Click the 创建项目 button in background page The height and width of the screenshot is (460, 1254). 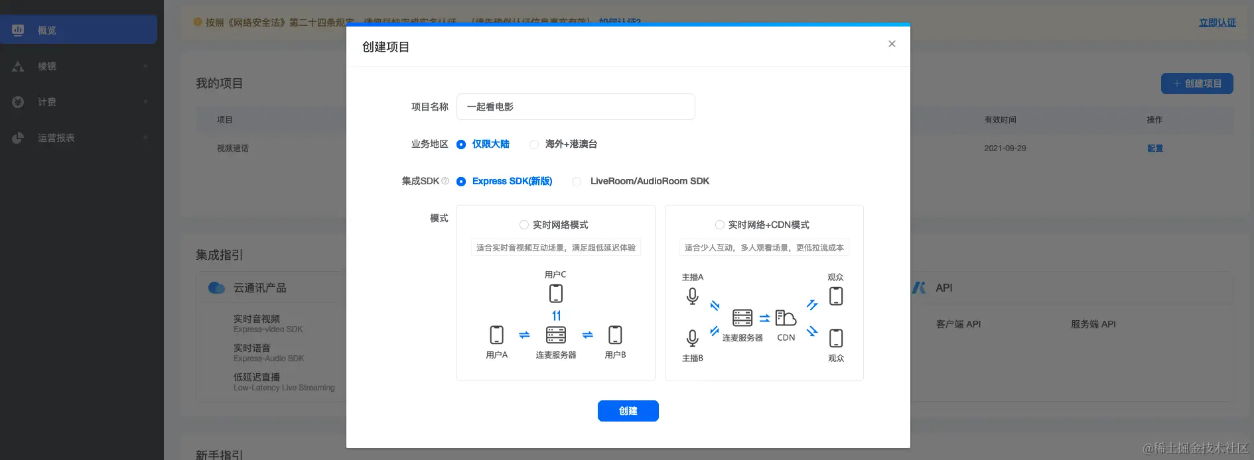point(1197,84)
